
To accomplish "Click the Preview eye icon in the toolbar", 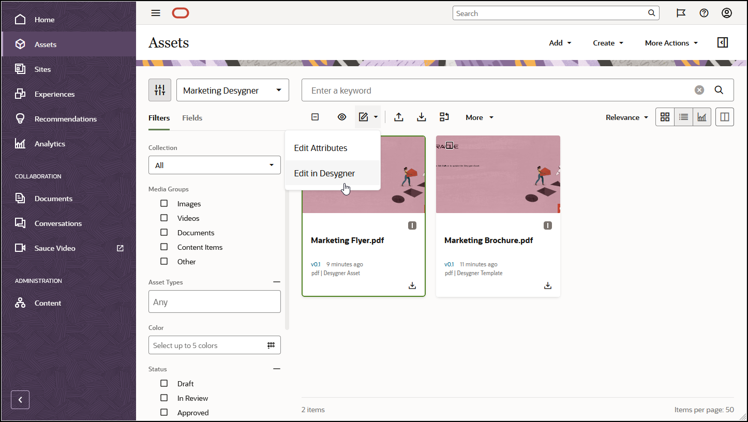I will coord(341,117).
